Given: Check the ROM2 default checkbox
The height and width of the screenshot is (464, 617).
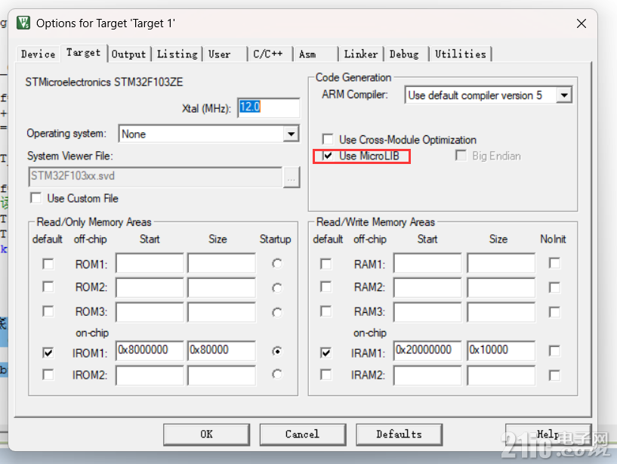Looking at the screenshot, I should [x=48, y=286].
